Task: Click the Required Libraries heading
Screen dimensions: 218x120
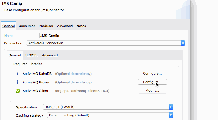Action: point(28,64)
